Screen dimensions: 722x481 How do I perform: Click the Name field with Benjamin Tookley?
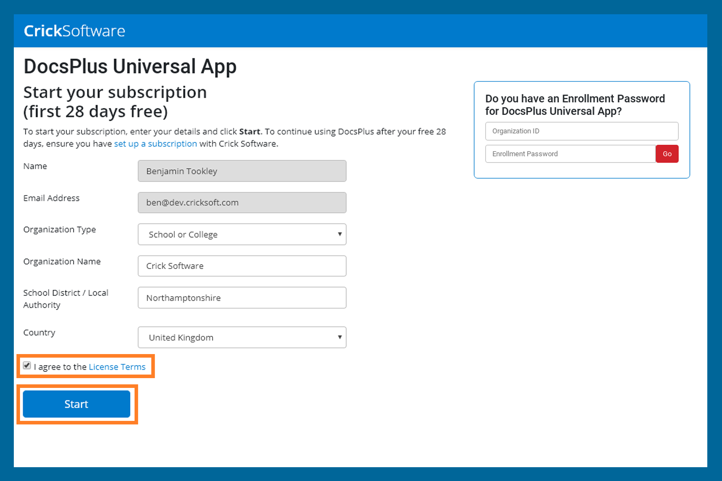pos(242,171)
